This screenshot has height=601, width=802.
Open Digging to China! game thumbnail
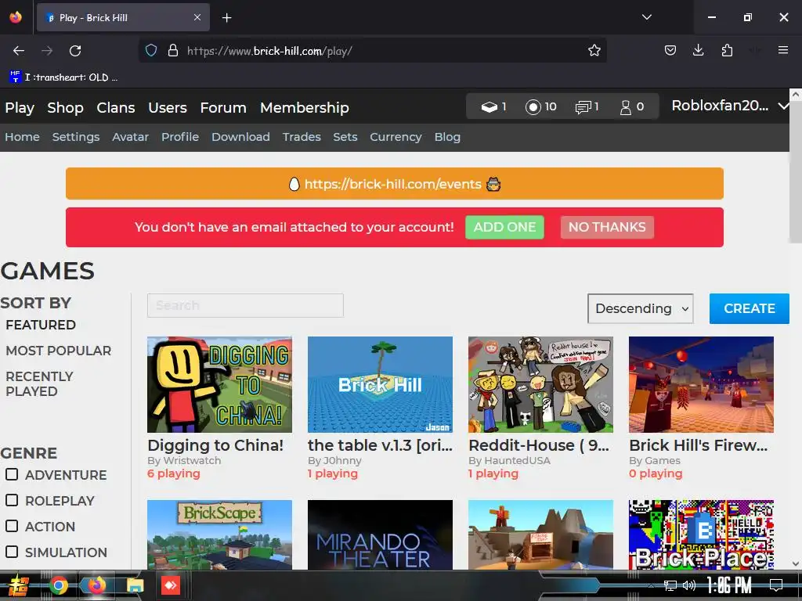219,384
